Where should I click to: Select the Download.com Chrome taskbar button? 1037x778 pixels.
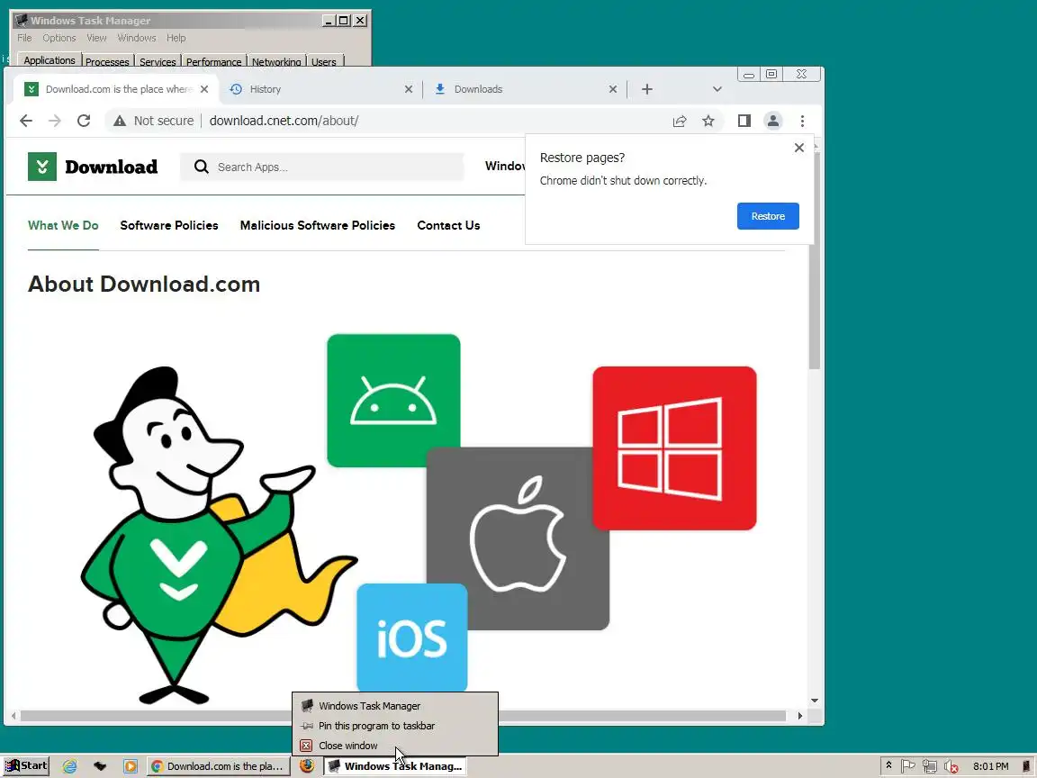tap(218, 766)
